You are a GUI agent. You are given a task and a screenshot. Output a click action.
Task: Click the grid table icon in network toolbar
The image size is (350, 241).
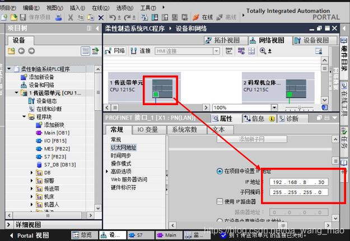point(251,51)
